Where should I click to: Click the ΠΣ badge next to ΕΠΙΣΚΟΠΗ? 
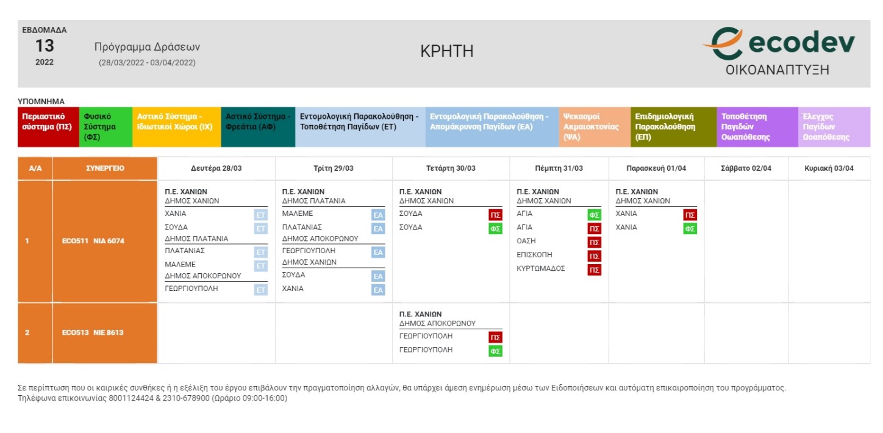[x=594, y=256]
